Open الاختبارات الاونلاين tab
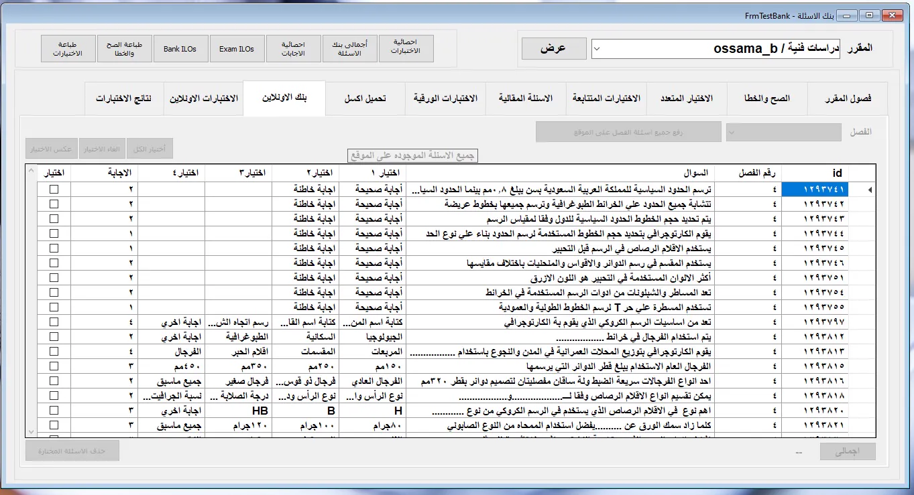This screenshot has height=495, width=914. click(x=203, y=98)
